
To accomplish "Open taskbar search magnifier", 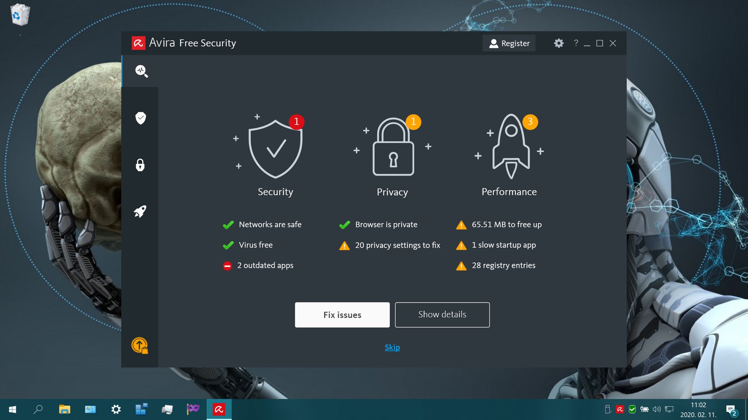I will pos(38,410).
